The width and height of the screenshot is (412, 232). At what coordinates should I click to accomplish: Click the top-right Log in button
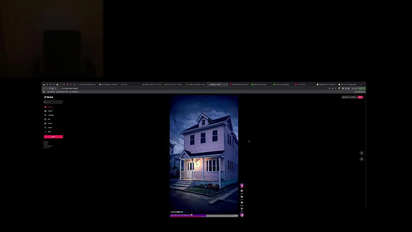coord(360,97)
